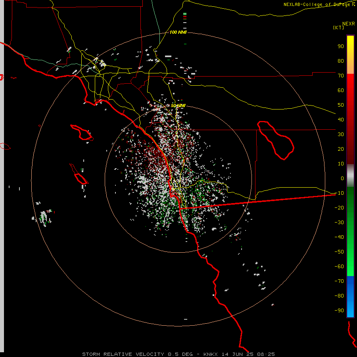
Task: Click the -40 value on the velocity scale
Action: 339,237
